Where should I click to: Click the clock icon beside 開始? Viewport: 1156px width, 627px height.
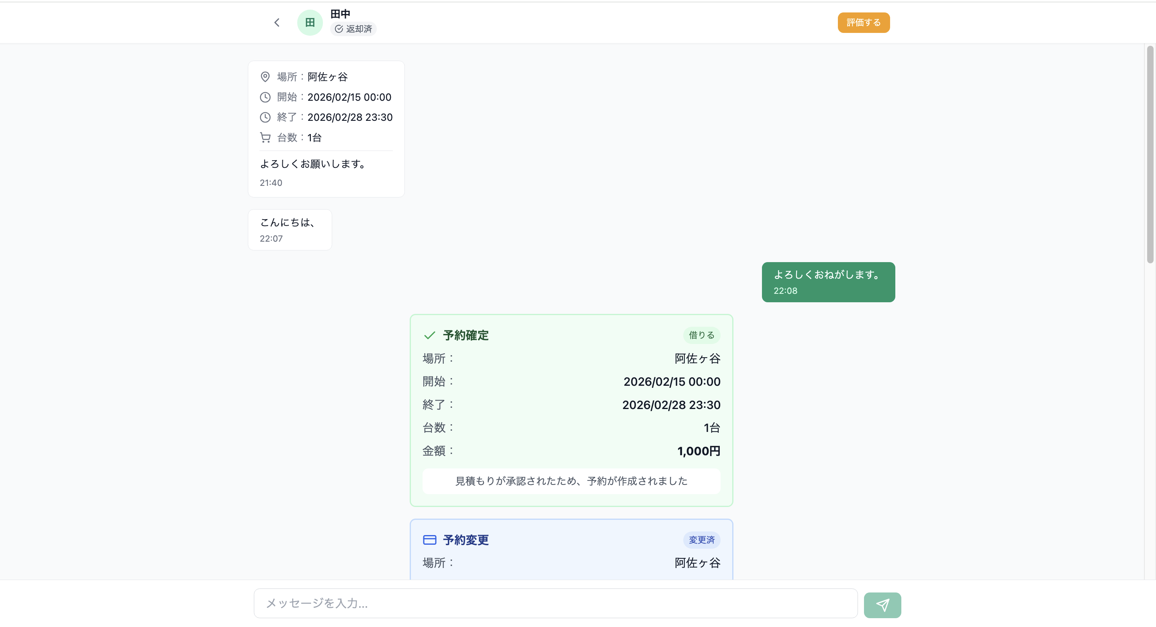pos(265,97)
